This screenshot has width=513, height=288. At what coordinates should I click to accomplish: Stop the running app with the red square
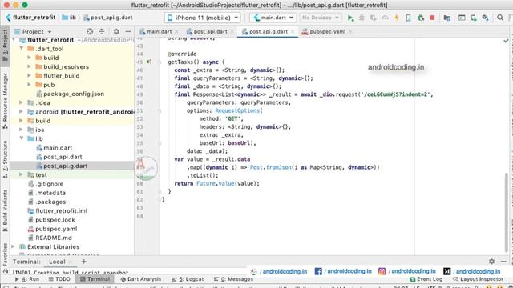[x=432, y=18]
